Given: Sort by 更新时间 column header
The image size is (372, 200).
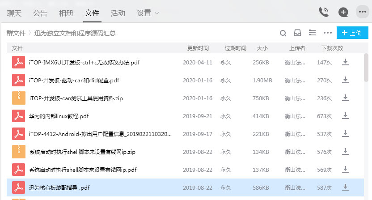Looking at the screenshot, I should coord(198,48).
